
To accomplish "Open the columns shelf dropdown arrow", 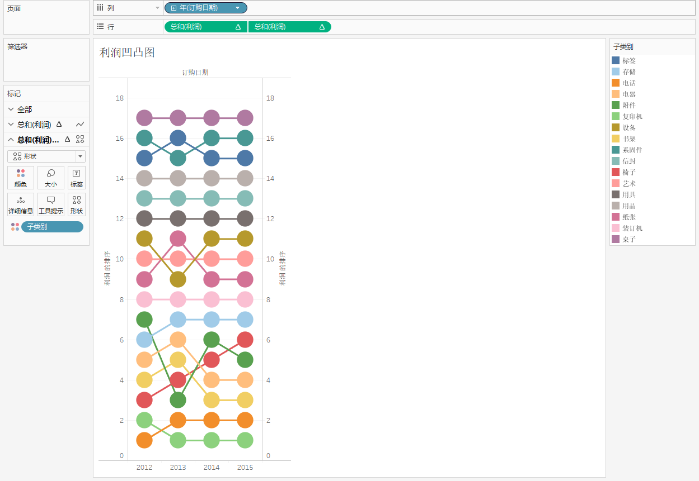I will pos(157,8).
